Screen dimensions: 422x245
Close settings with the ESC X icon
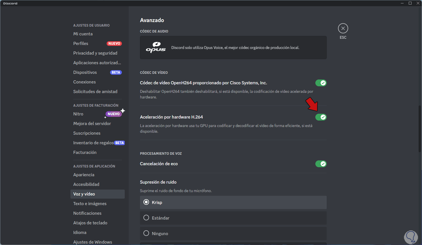click(x=343, y=28)
